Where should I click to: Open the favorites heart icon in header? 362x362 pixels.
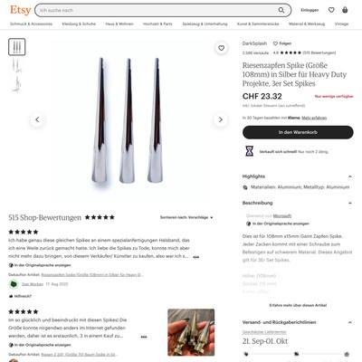coord(331,10)
